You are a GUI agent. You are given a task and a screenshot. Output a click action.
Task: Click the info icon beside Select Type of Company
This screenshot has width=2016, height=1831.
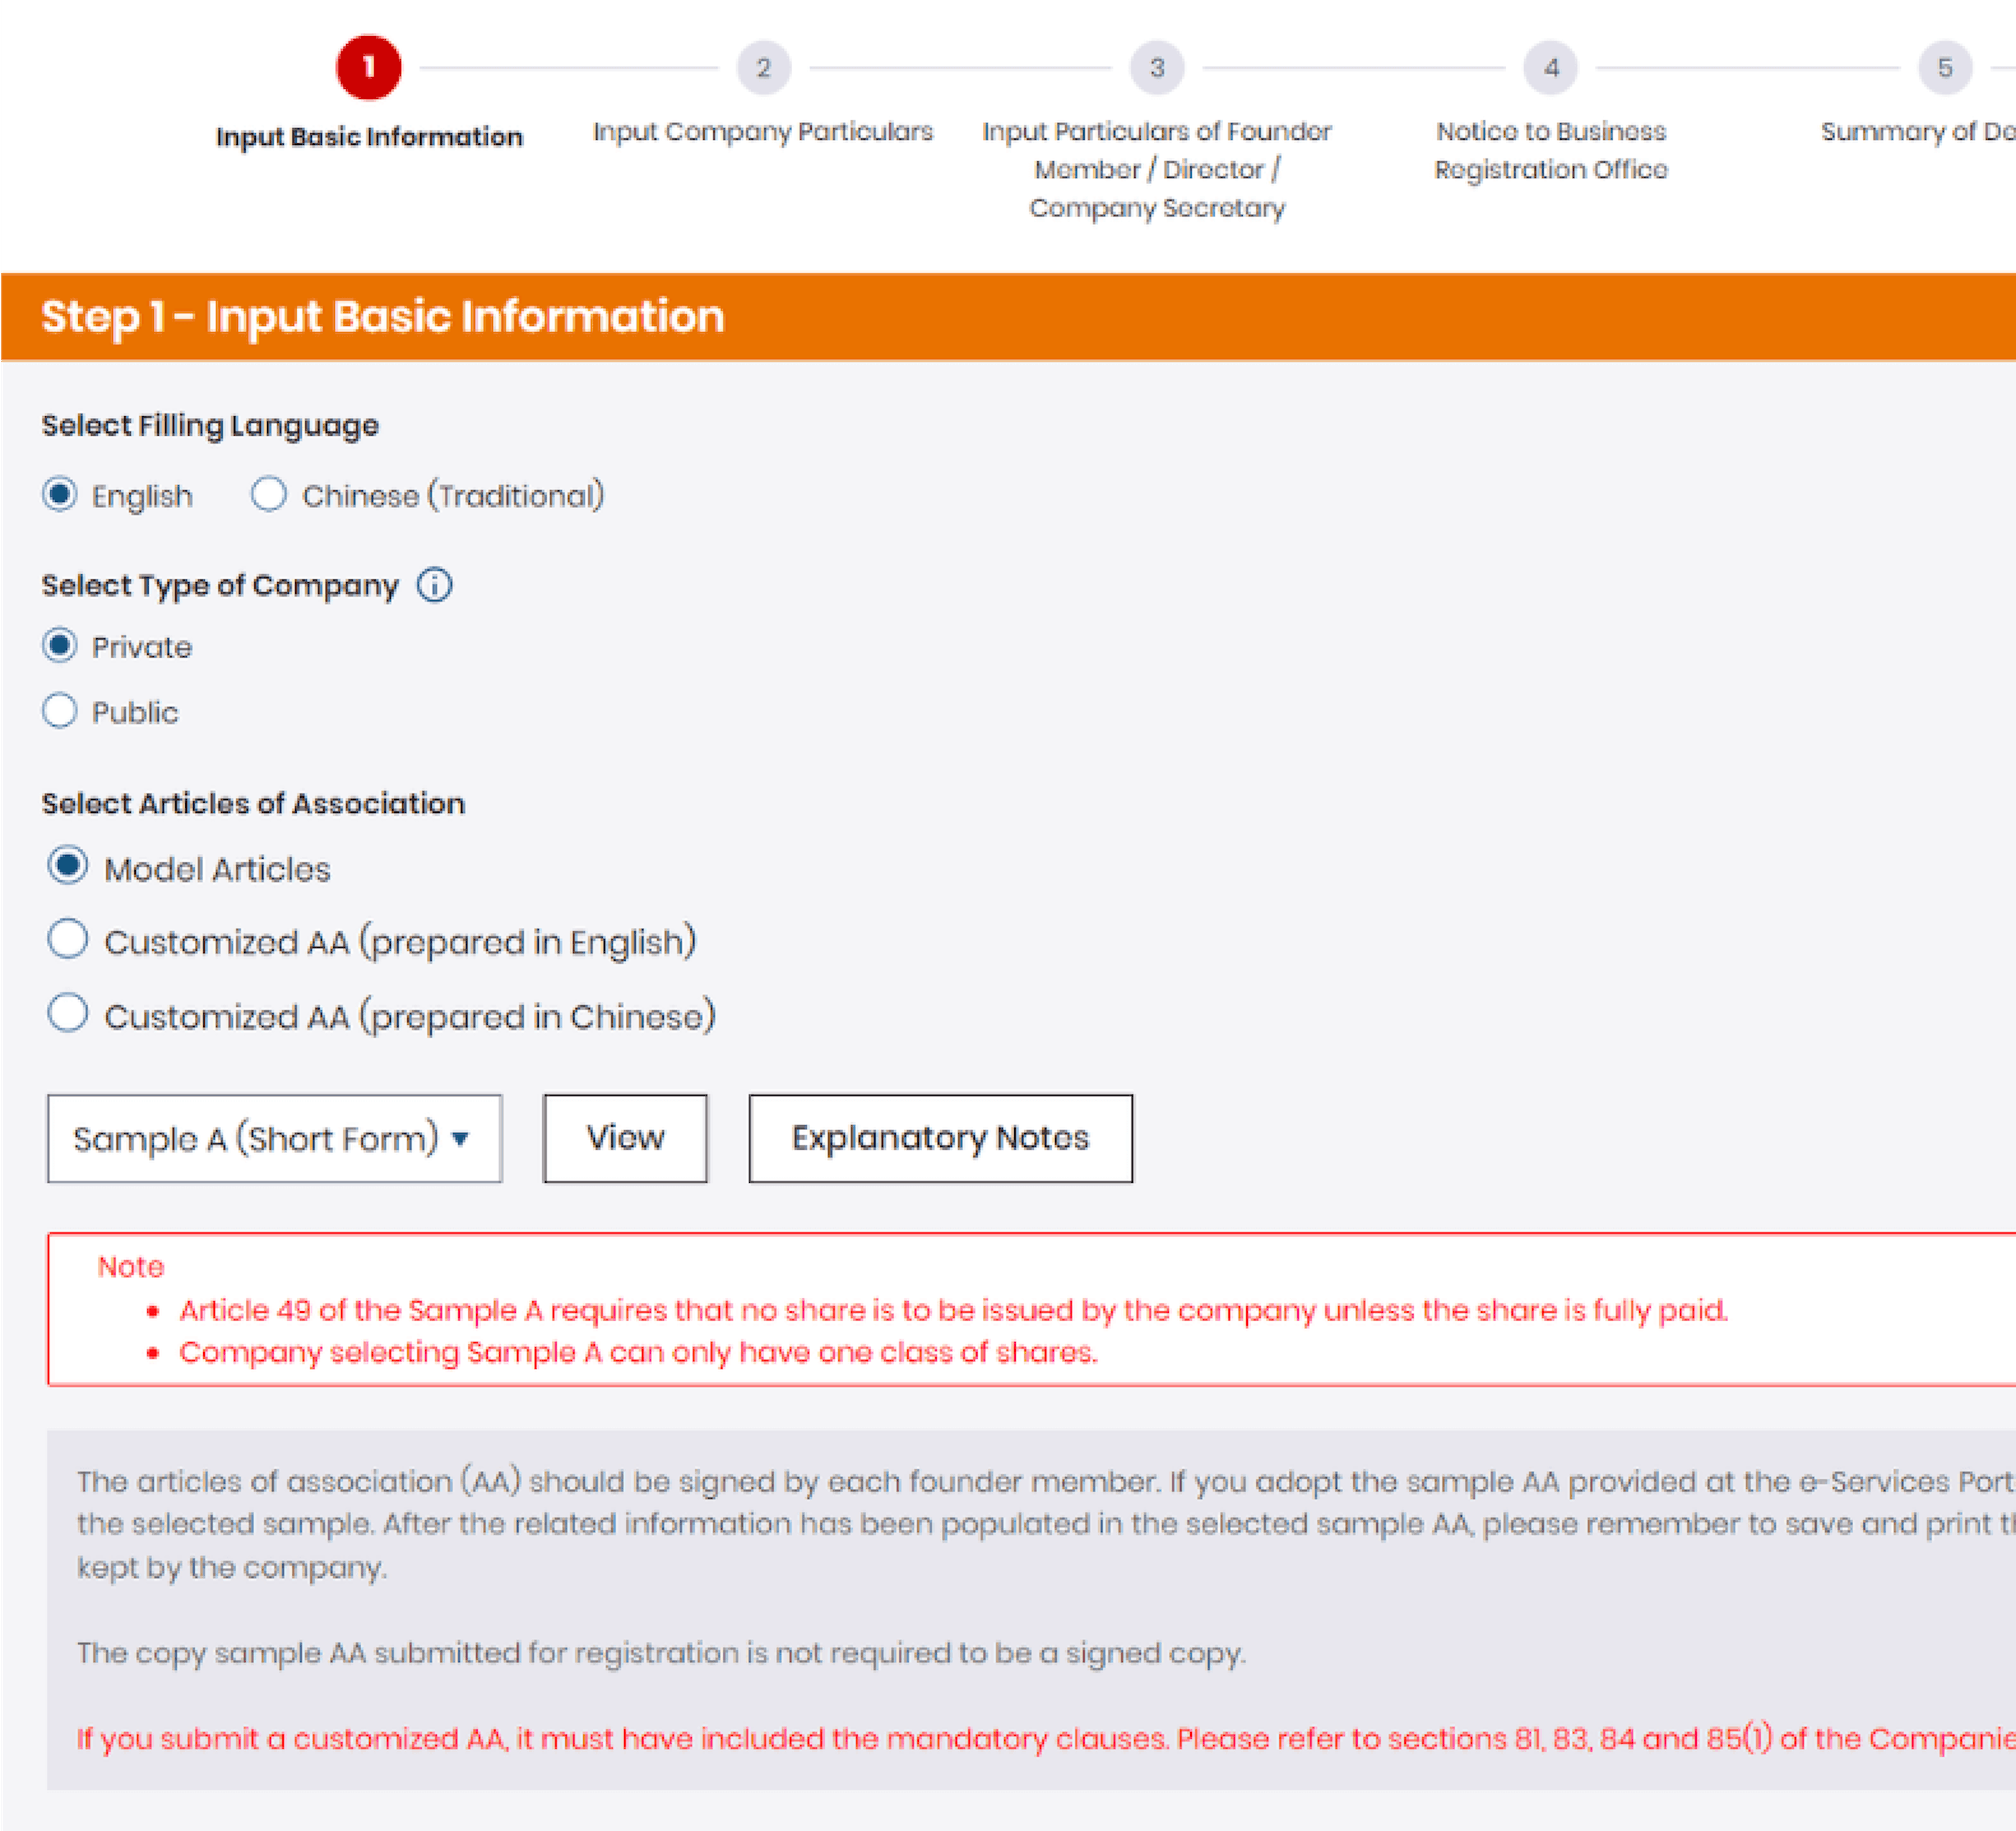pos(434,585)
